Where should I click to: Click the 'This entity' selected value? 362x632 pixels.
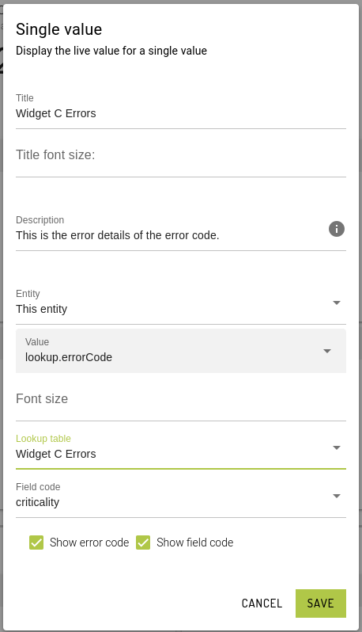(41, 309)
